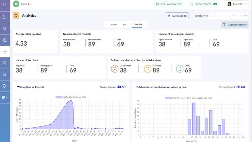
Task: Open the agent sidebar icon
Action: [5, 29]
